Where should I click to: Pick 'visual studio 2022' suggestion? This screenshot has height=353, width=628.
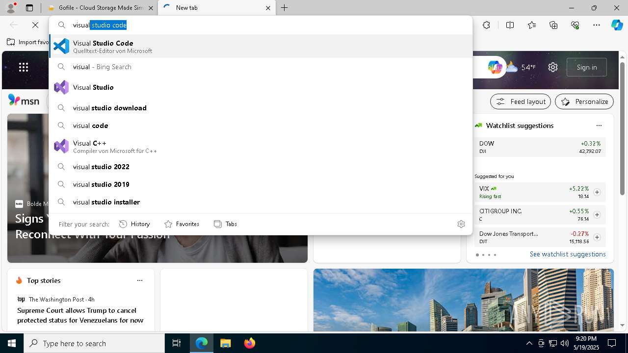pyautogui.click(x=261, y=167)
